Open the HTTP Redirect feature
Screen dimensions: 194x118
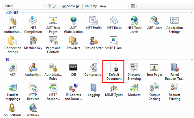[x=33, y=92]
